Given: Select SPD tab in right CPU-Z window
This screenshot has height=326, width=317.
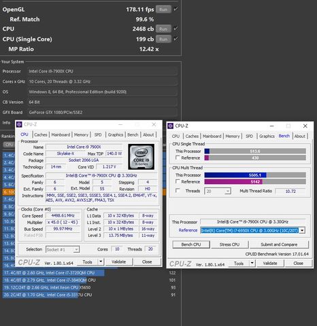Looking at the screenshot, I should [249, 136].
